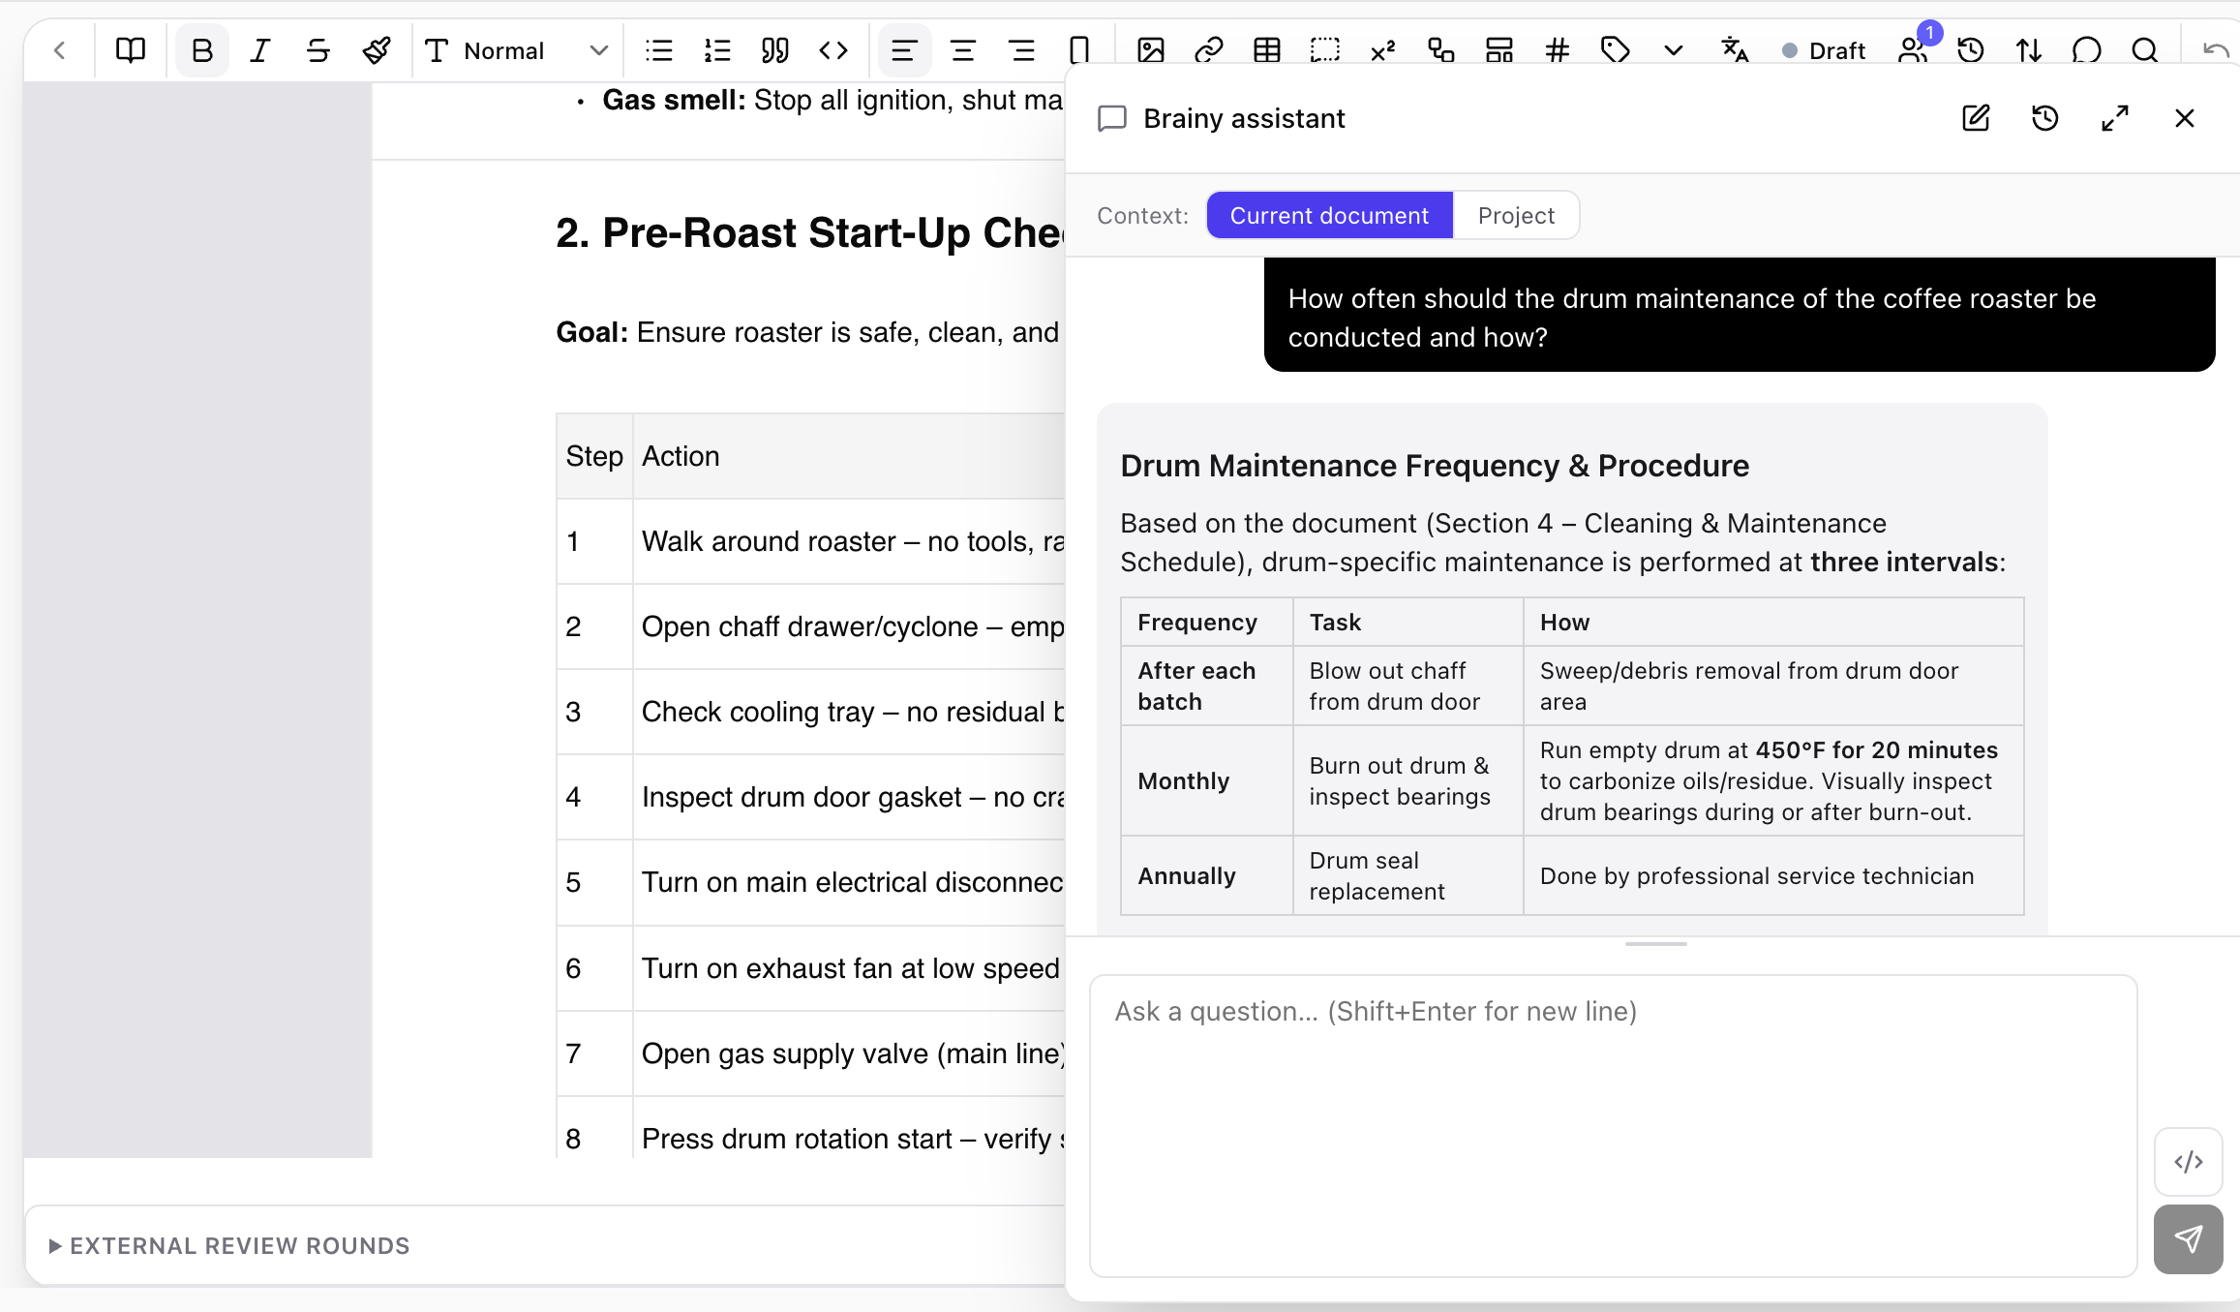The width and height of the screenshot is (2240, 1312).
Task: Expand the Brainy assistant panel
Action: pos(2115,118)
